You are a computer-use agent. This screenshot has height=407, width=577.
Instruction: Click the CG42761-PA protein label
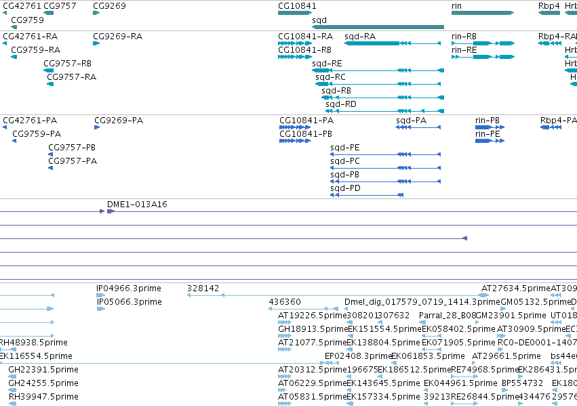coord(30,121)
